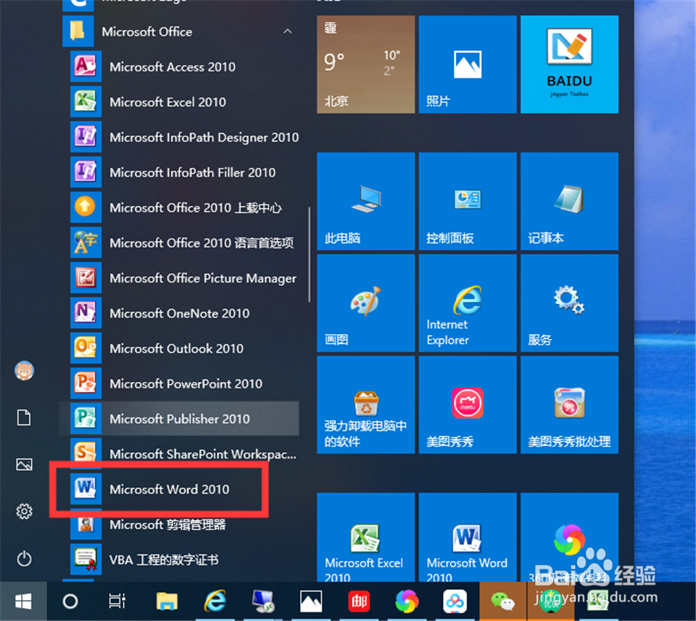Open File Explorer on the taskbar
696x621 pixels.
pyautogui.click(x=167, y=601)
